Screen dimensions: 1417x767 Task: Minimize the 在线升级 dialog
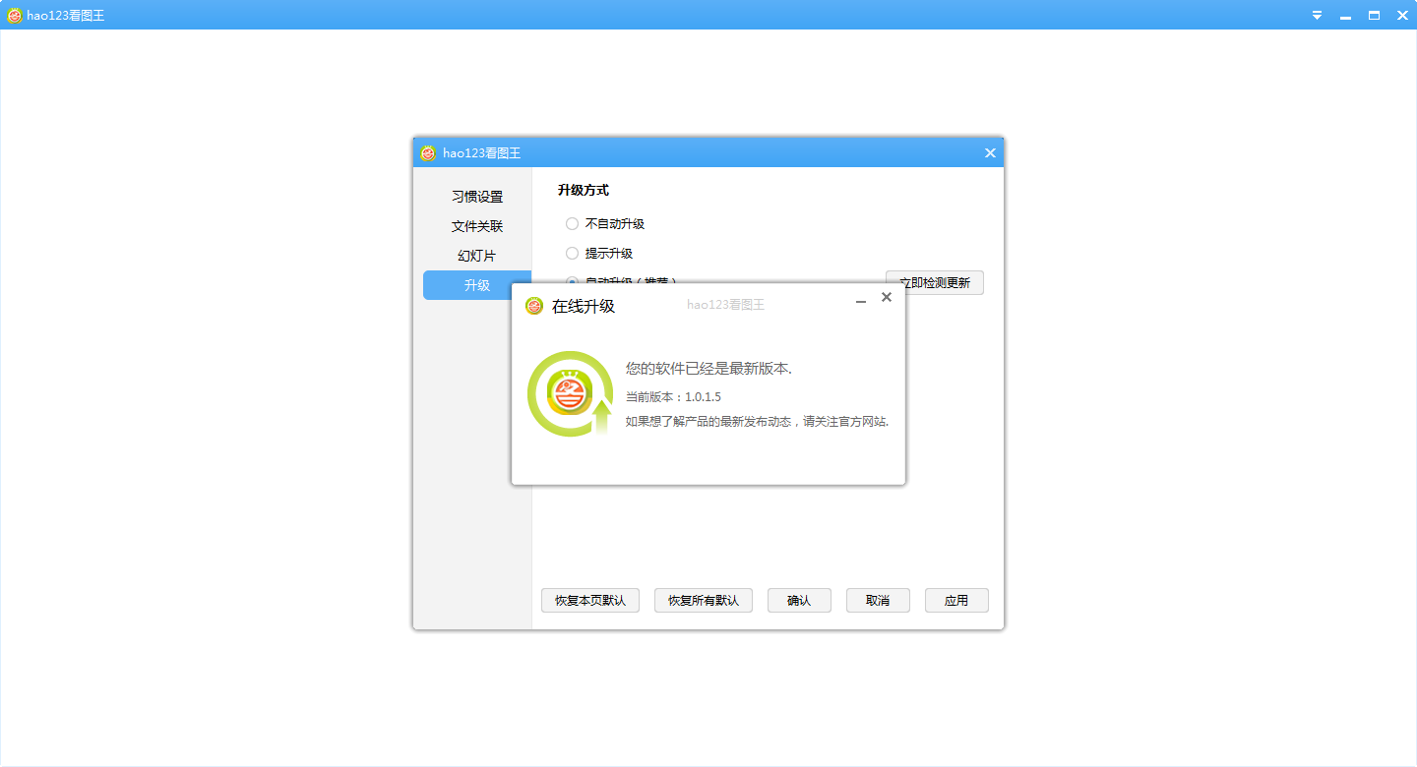[860, 303]
